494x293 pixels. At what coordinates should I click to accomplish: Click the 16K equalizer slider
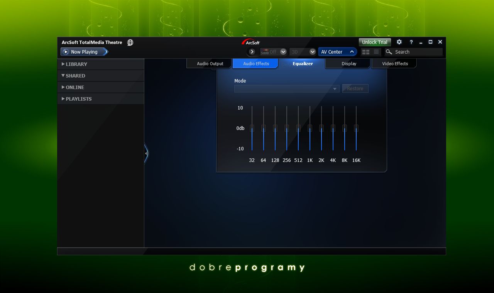pyautogui.click(x=356, y=128)
